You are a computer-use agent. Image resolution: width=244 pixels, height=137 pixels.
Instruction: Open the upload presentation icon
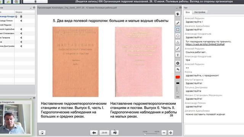click(42, 133)
